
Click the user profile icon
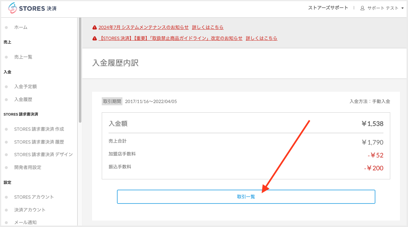[x=362, y=8]
